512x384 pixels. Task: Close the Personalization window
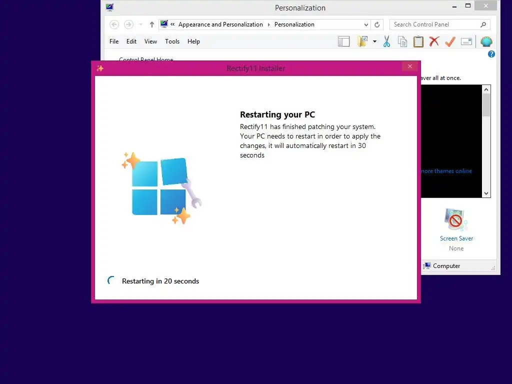[x=486, y=6]
